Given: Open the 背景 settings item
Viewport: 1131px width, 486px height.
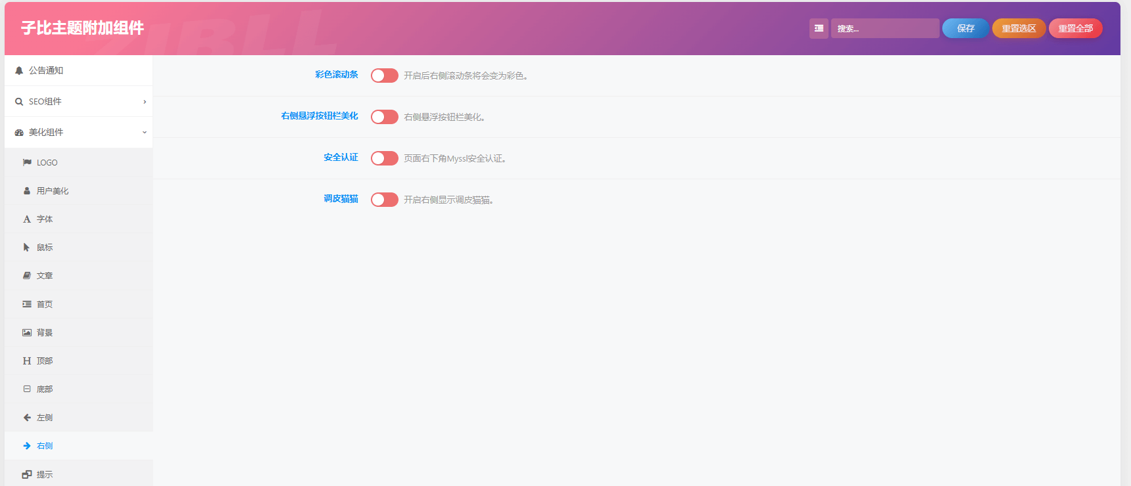Looking at the screenshot, I should point(78,332).
